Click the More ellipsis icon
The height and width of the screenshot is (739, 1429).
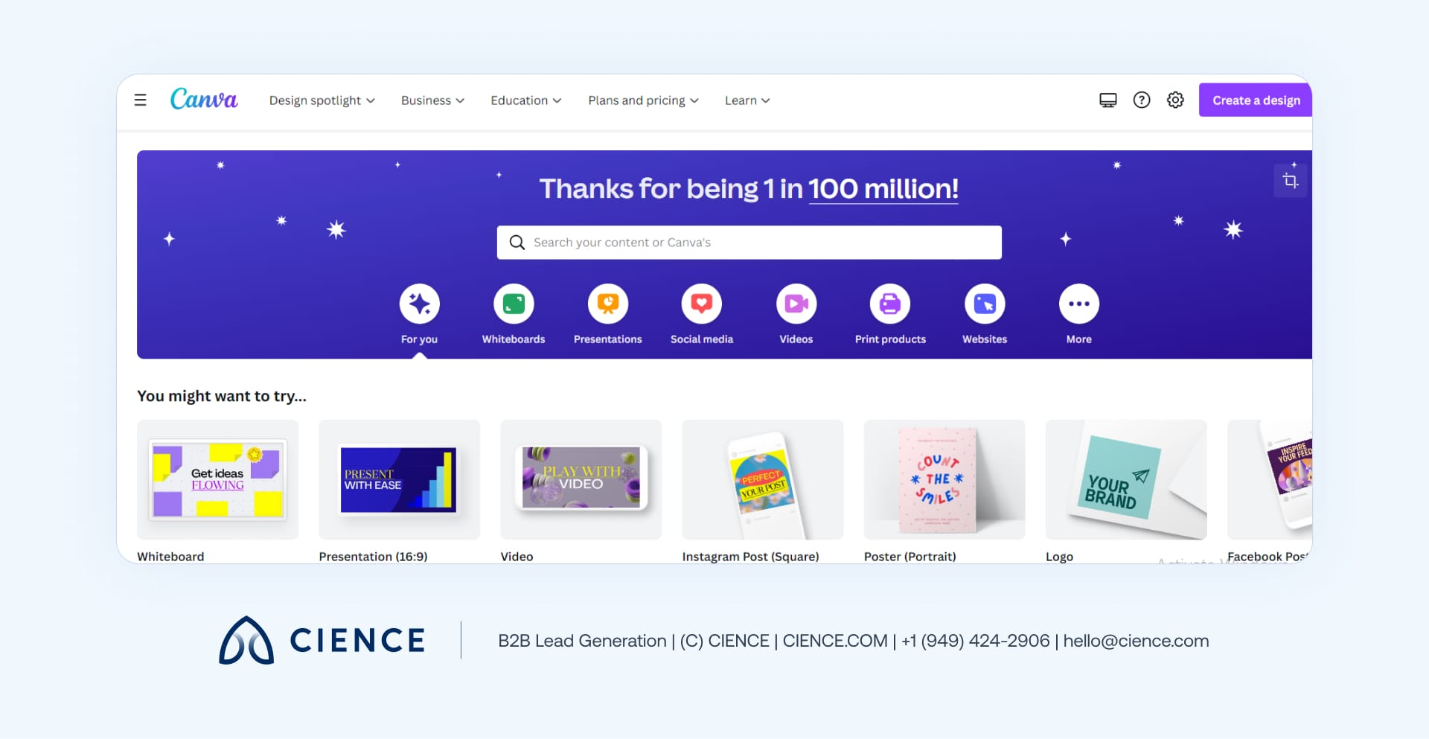tap(1078, 304)
